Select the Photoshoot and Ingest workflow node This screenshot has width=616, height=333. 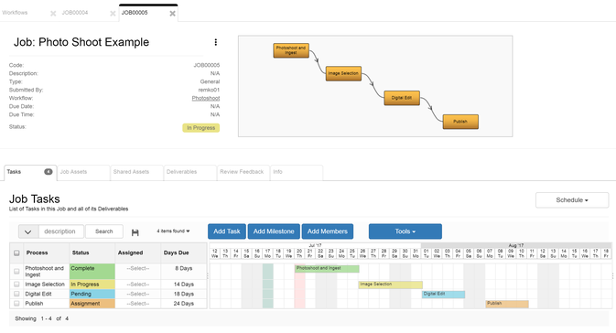[291, 50]
